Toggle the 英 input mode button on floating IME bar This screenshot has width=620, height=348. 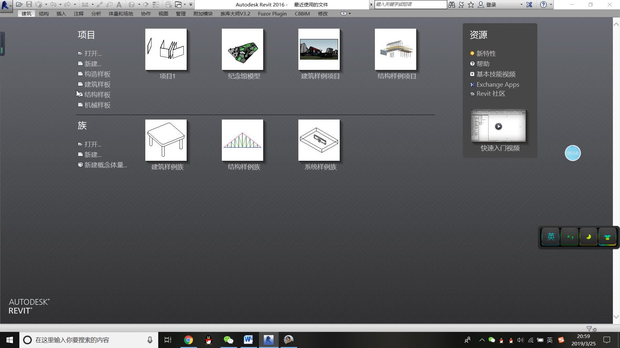click(551, 237)
